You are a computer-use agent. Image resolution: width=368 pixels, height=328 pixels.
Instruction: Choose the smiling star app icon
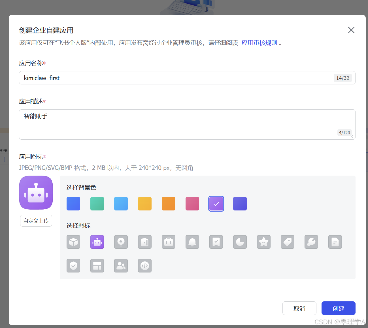point(264,242)
